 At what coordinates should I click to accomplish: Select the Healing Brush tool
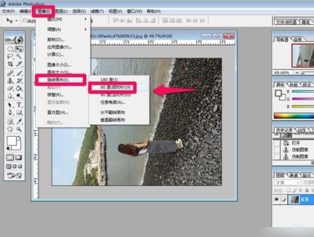10,73
